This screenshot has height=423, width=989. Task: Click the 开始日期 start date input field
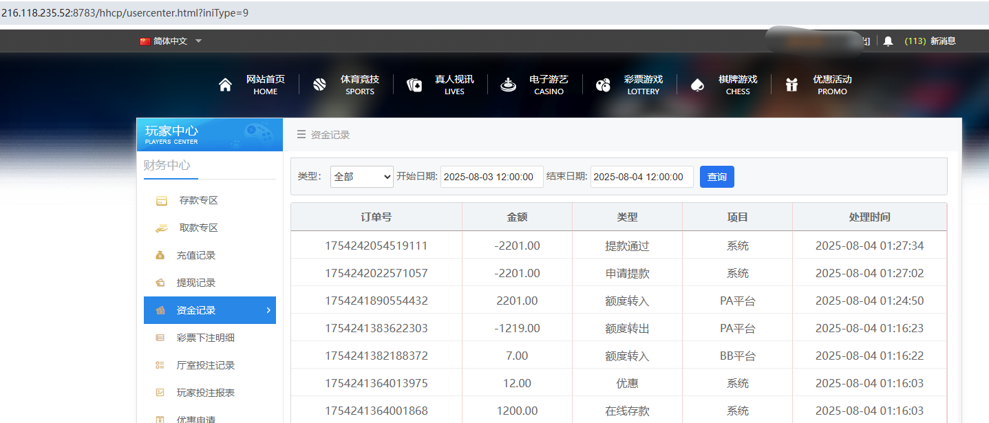(x=491, y=177)
